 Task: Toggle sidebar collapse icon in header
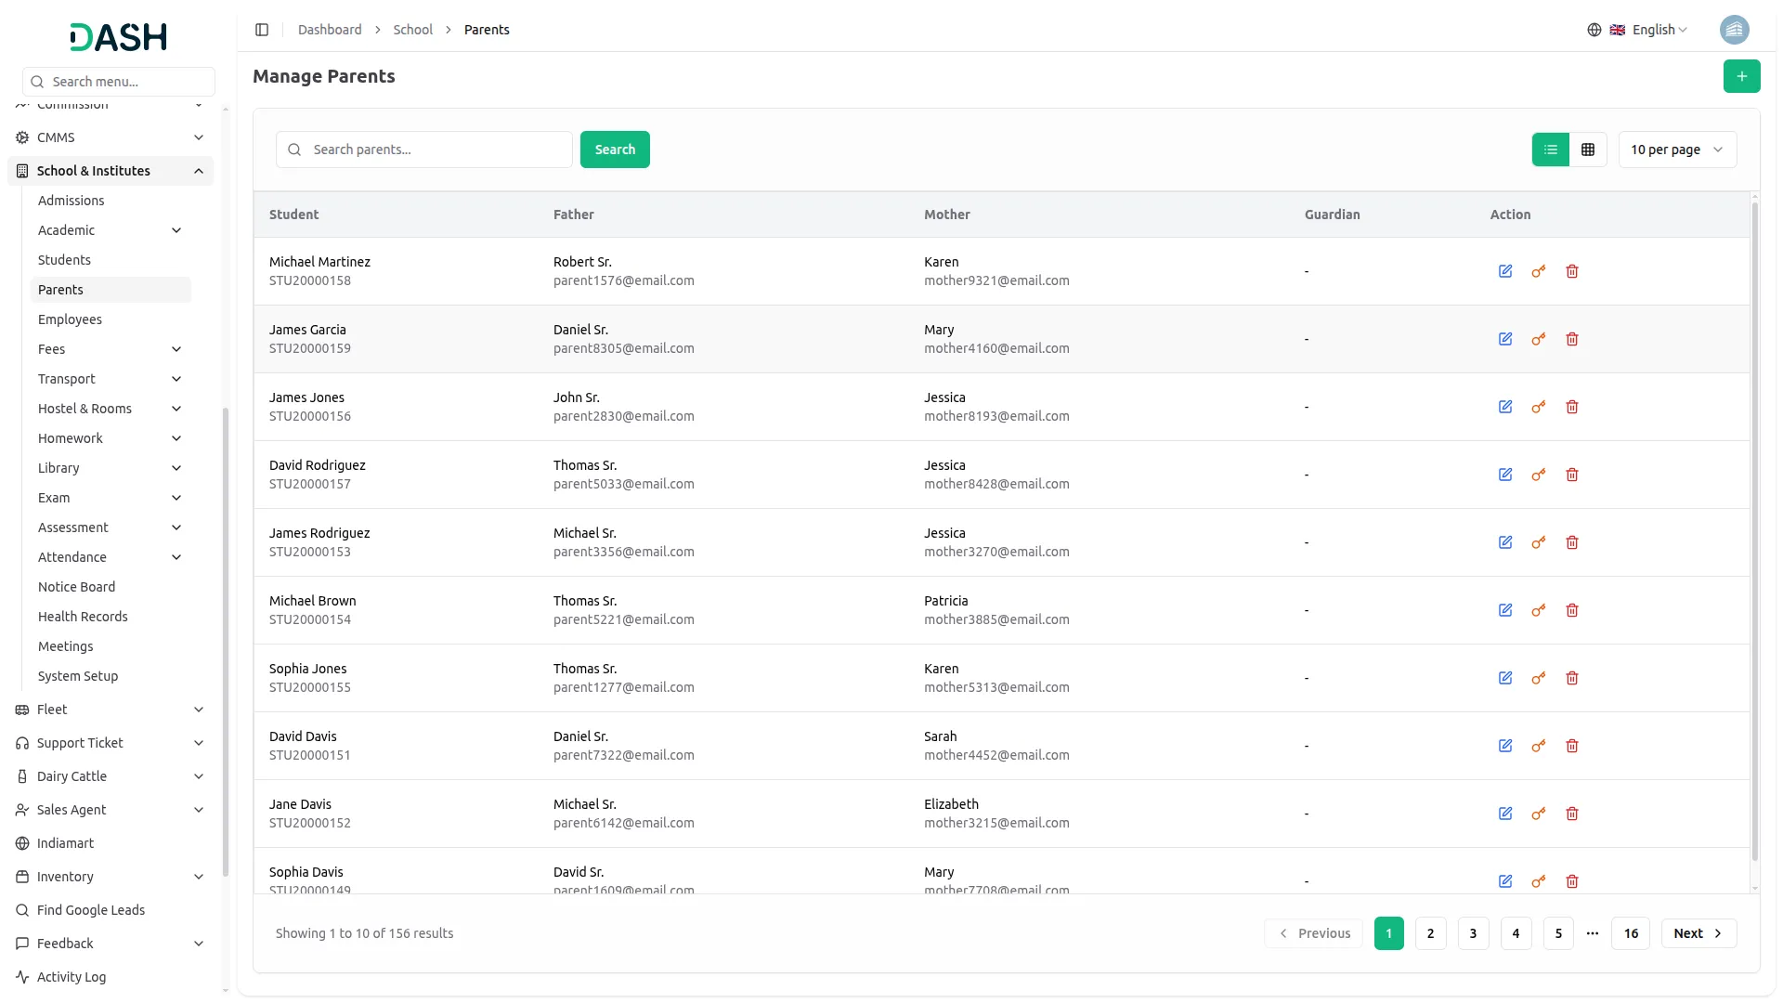[262, 30]
